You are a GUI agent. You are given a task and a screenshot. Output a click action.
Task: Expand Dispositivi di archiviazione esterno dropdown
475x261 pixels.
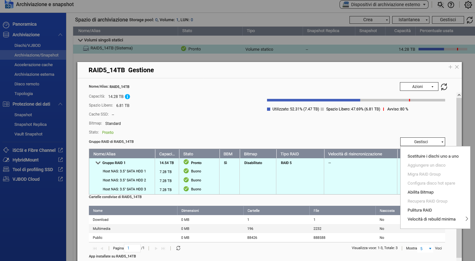[384, 4]
